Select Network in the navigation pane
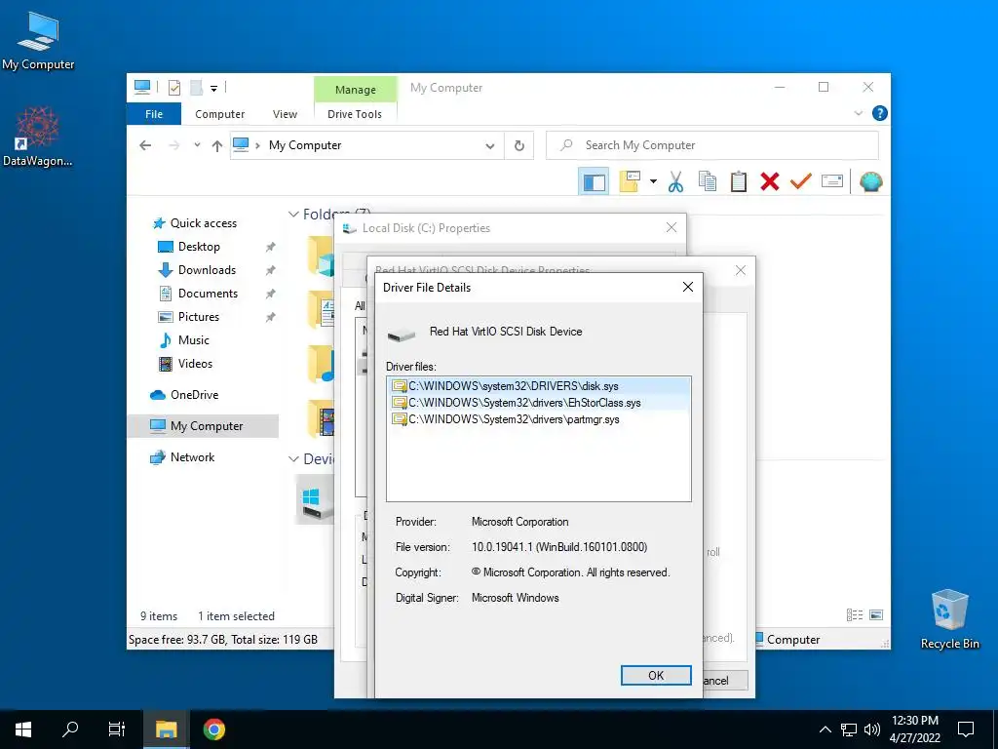998x749 pixels. click(192, 457)
